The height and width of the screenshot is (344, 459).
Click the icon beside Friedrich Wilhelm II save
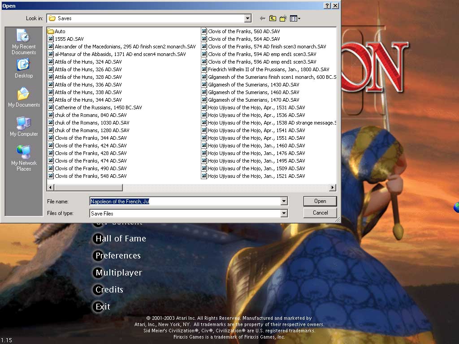click(204, 69)
